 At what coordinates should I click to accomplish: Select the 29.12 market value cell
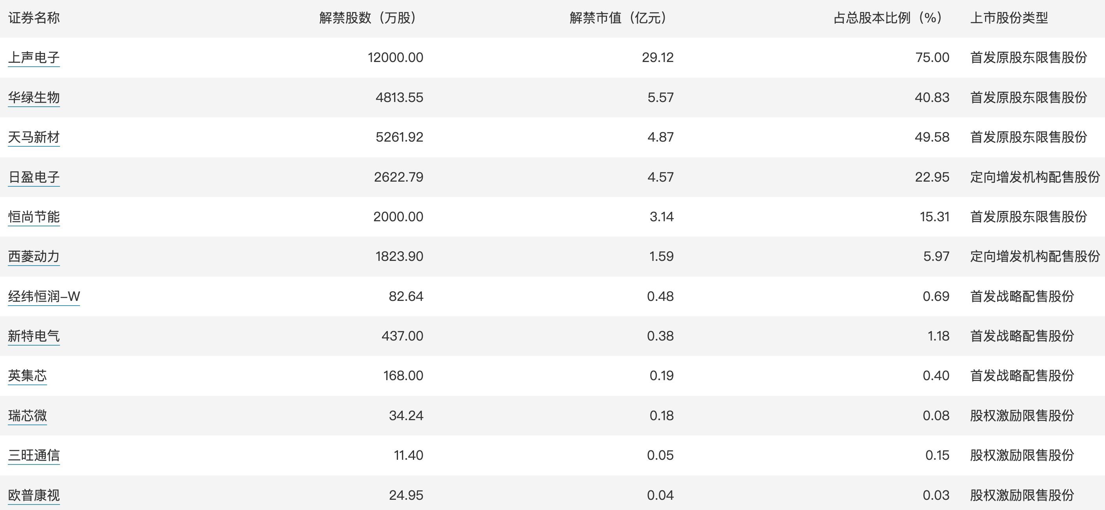(658, 58)
